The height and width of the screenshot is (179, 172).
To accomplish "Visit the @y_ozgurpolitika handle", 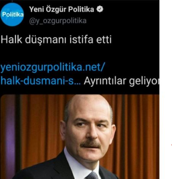I will point(58,21).
